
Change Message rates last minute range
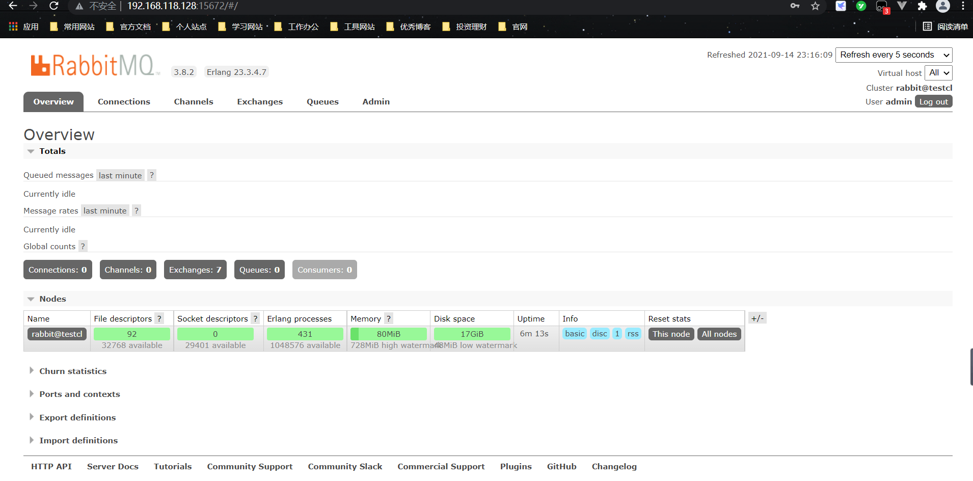105,210
